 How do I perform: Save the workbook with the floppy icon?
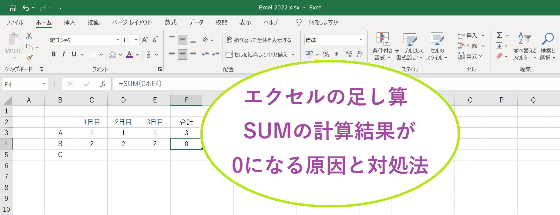[x=12, y=8]
